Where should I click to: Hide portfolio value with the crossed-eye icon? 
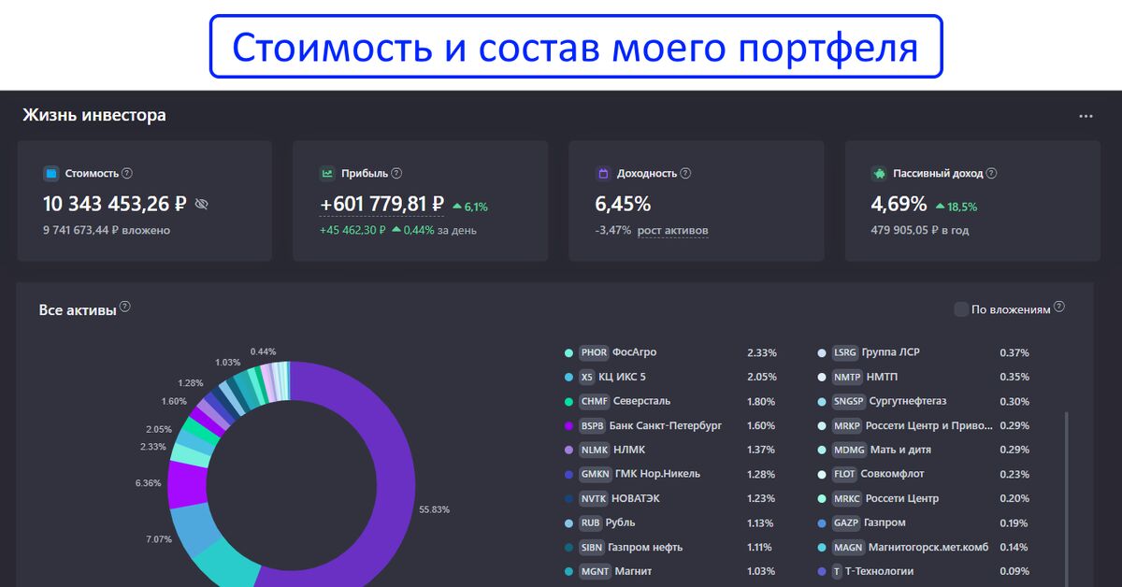202,204
